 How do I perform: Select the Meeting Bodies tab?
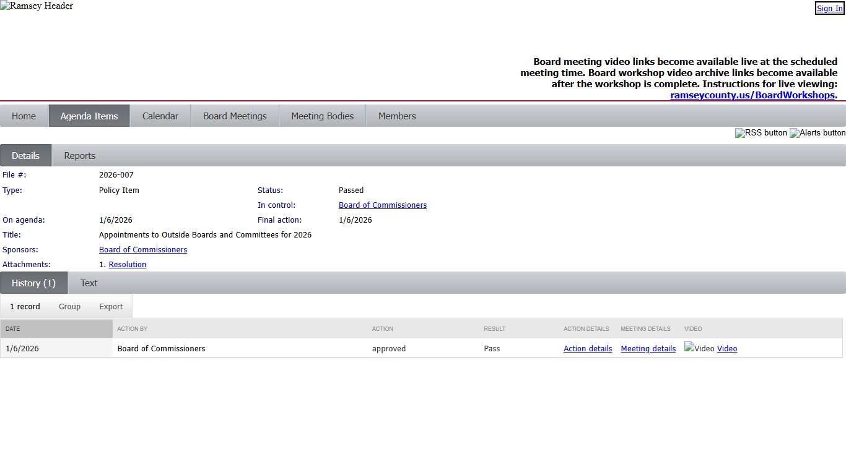322,116
